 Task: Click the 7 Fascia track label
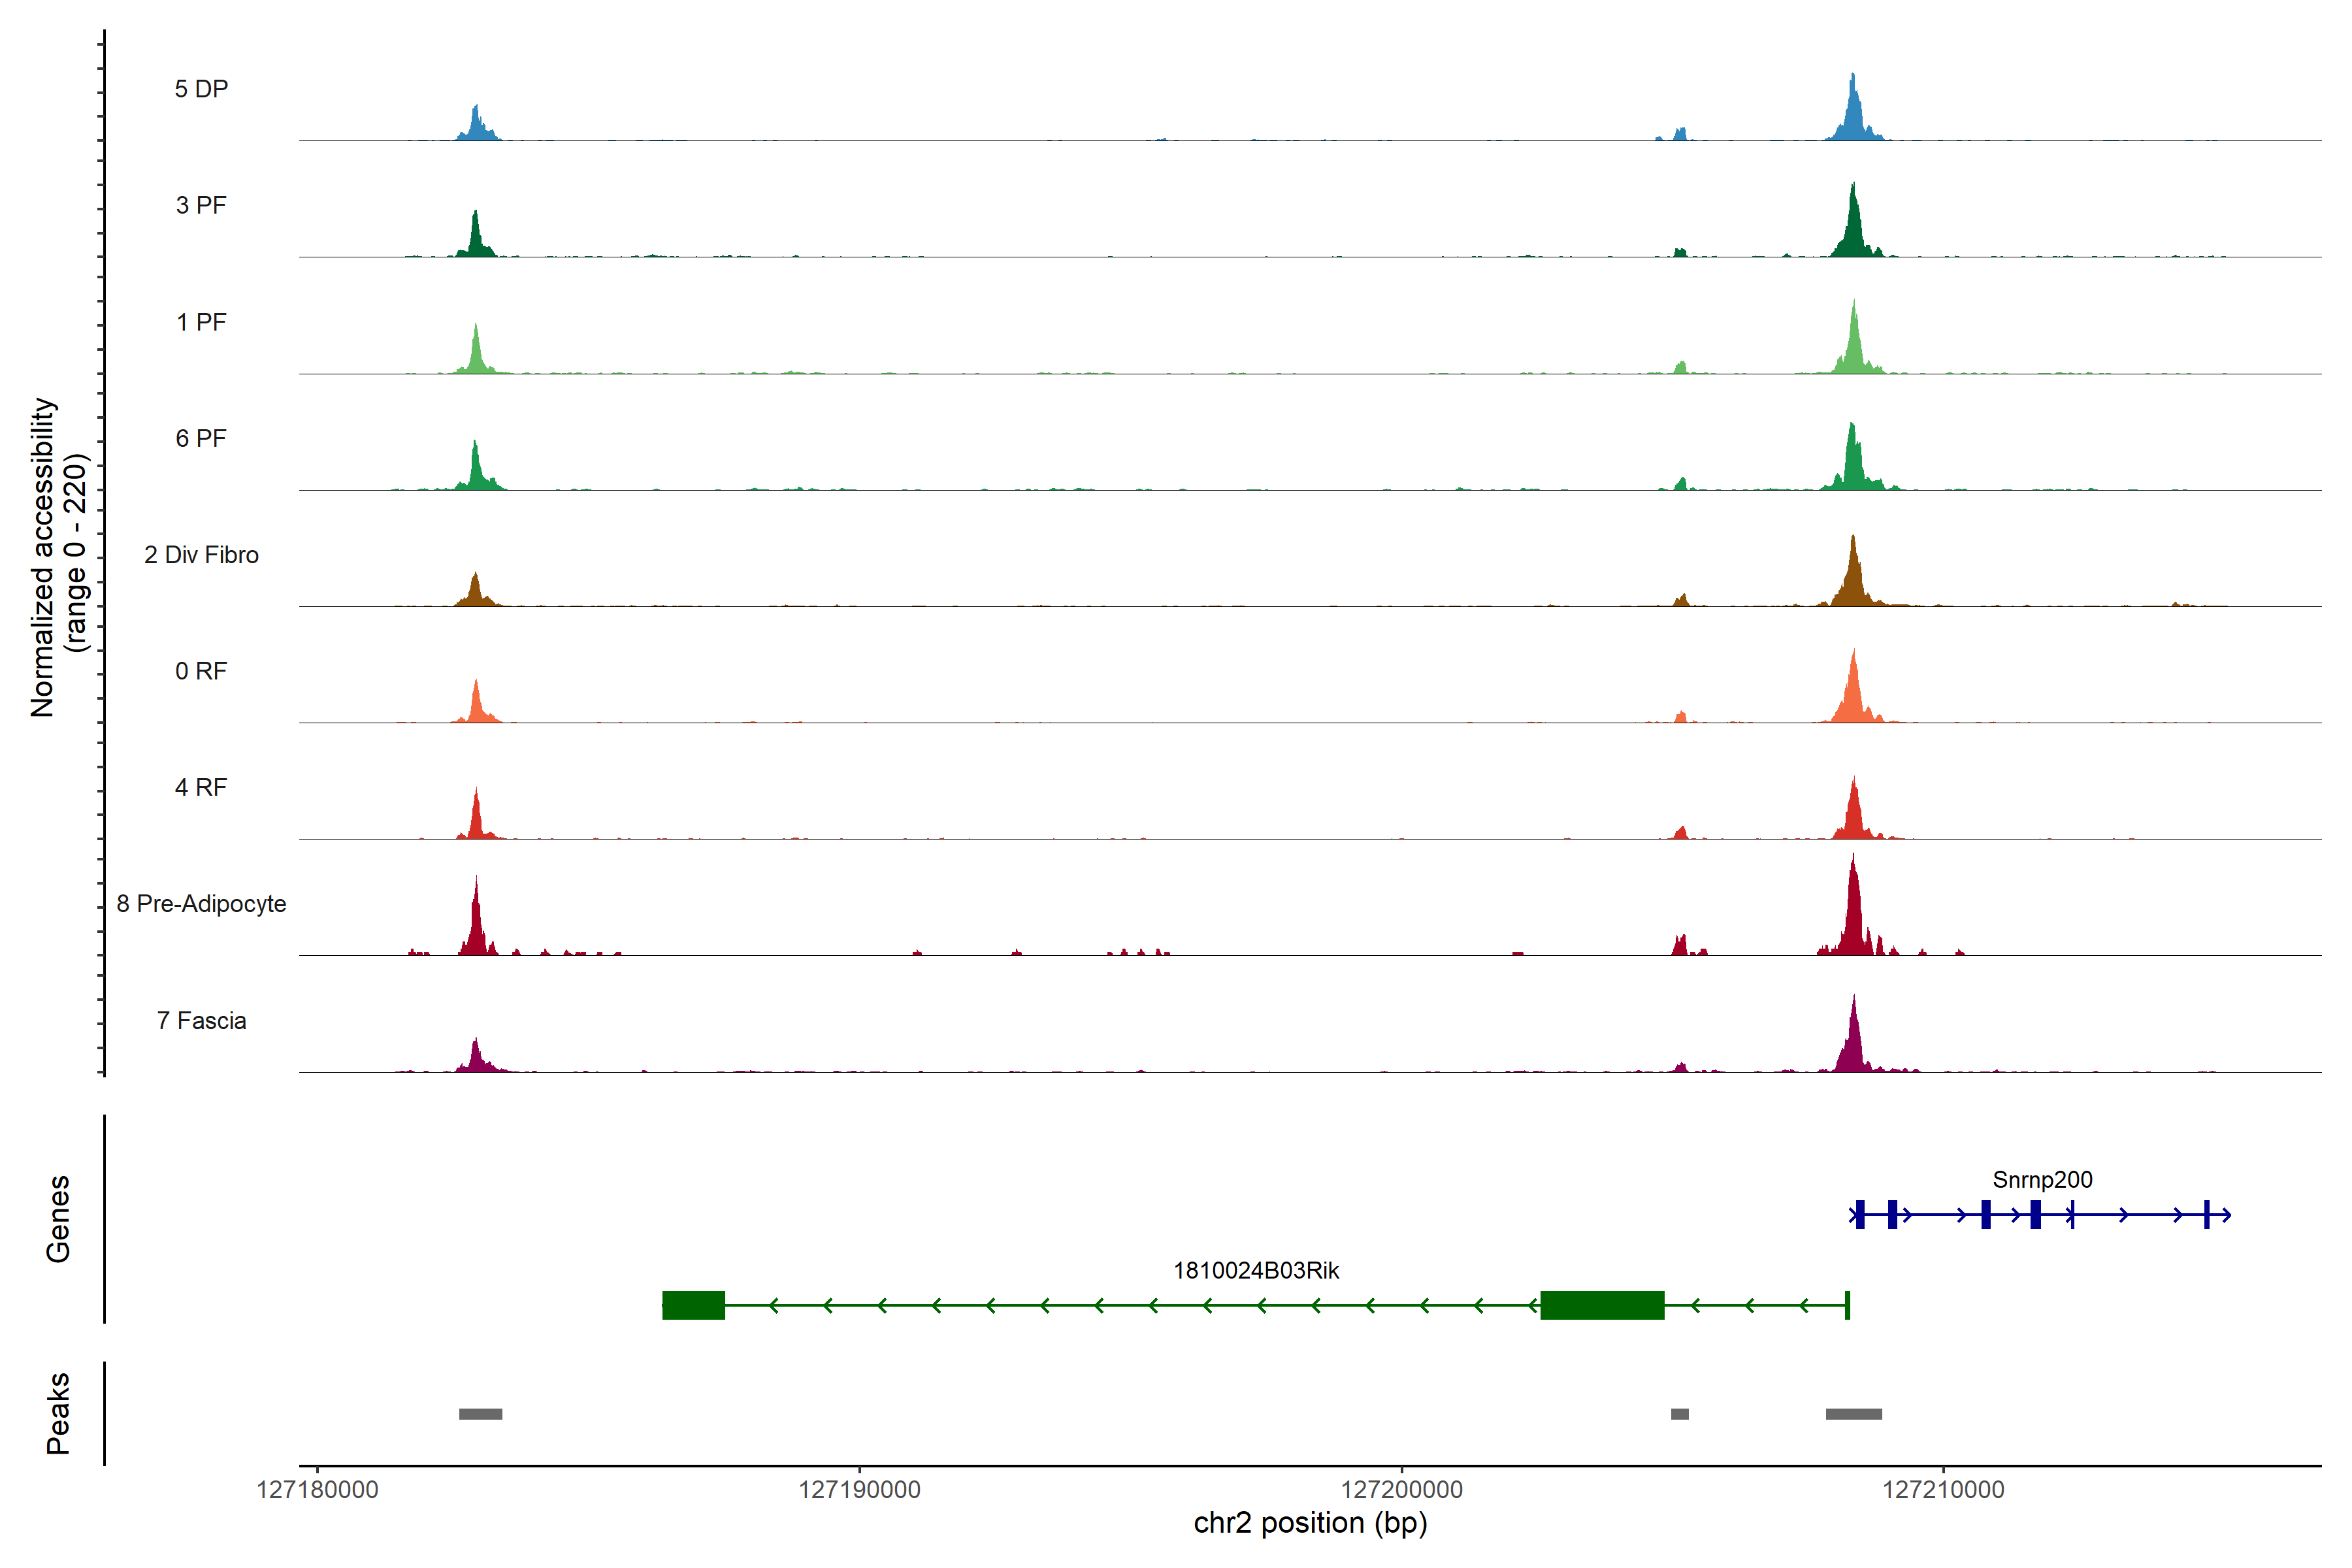click(x=201, y=1020)
